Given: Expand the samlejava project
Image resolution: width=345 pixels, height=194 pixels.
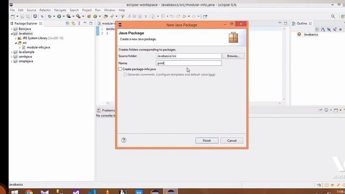Looking at the screenshot, I should click(12, 57).
